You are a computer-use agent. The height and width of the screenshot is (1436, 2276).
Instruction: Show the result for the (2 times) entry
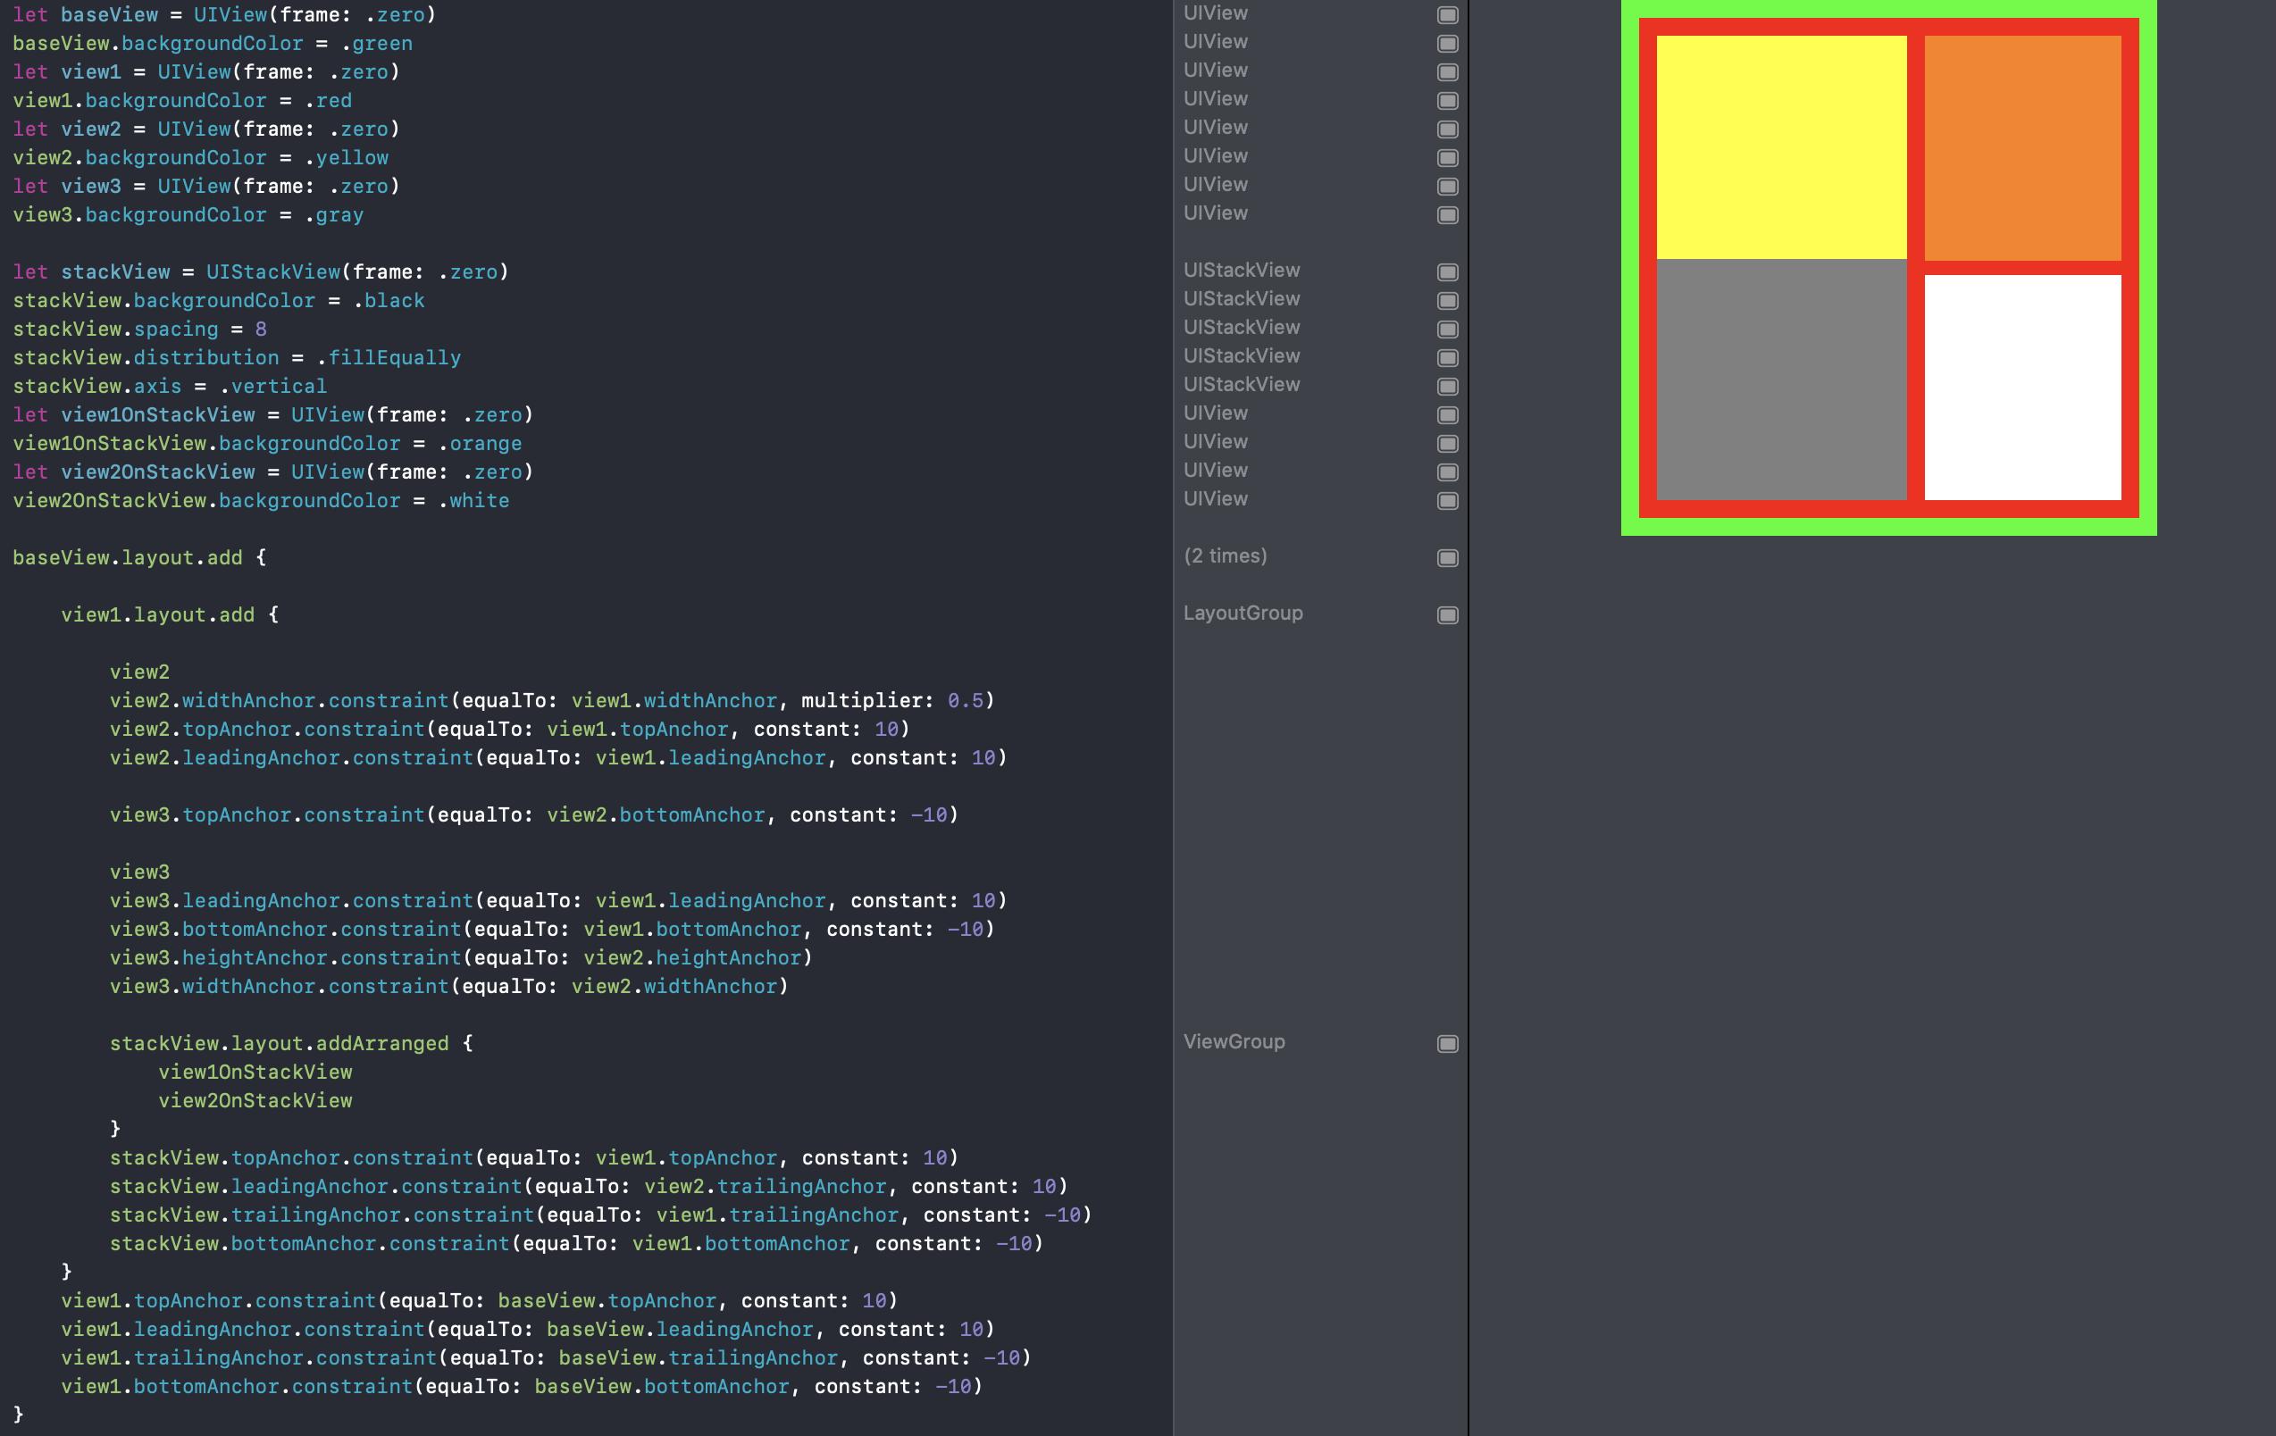click(x=1446, y=557)
